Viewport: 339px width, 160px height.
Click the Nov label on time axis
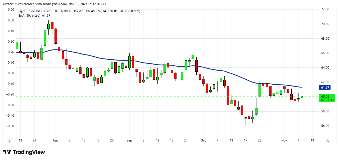click(x=284, y=140)
